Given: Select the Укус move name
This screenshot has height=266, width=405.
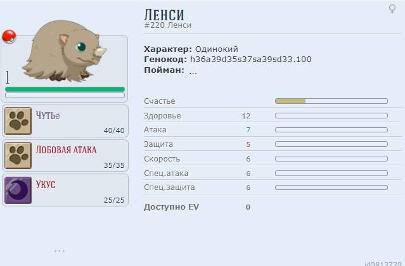Looking at the screenshot, I should pyautogui.click(x=46, y=184).
